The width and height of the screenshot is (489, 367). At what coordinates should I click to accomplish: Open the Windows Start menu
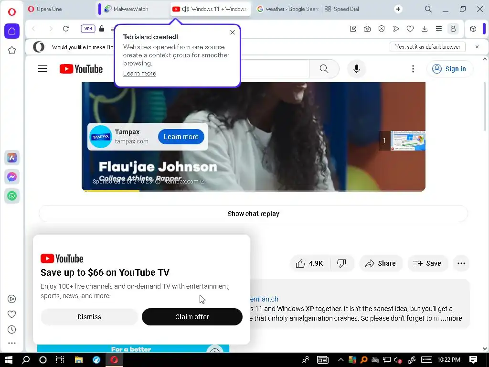click(x=9, y=360)
